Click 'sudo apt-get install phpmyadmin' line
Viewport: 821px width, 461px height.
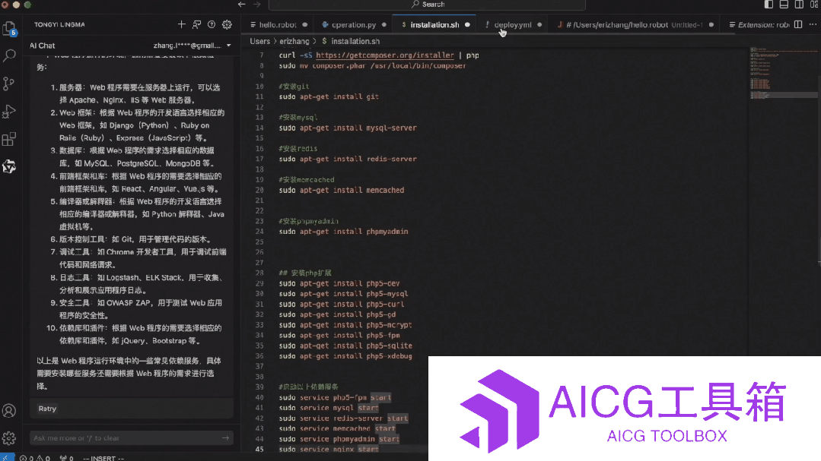tap(343, 231)
